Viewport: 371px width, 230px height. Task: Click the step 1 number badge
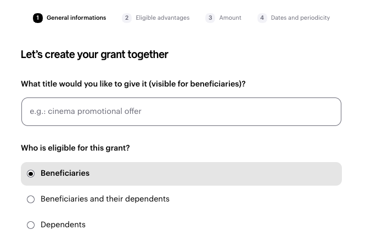[37, 18]
